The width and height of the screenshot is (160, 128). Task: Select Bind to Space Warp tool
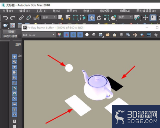[x=36, y=18]
